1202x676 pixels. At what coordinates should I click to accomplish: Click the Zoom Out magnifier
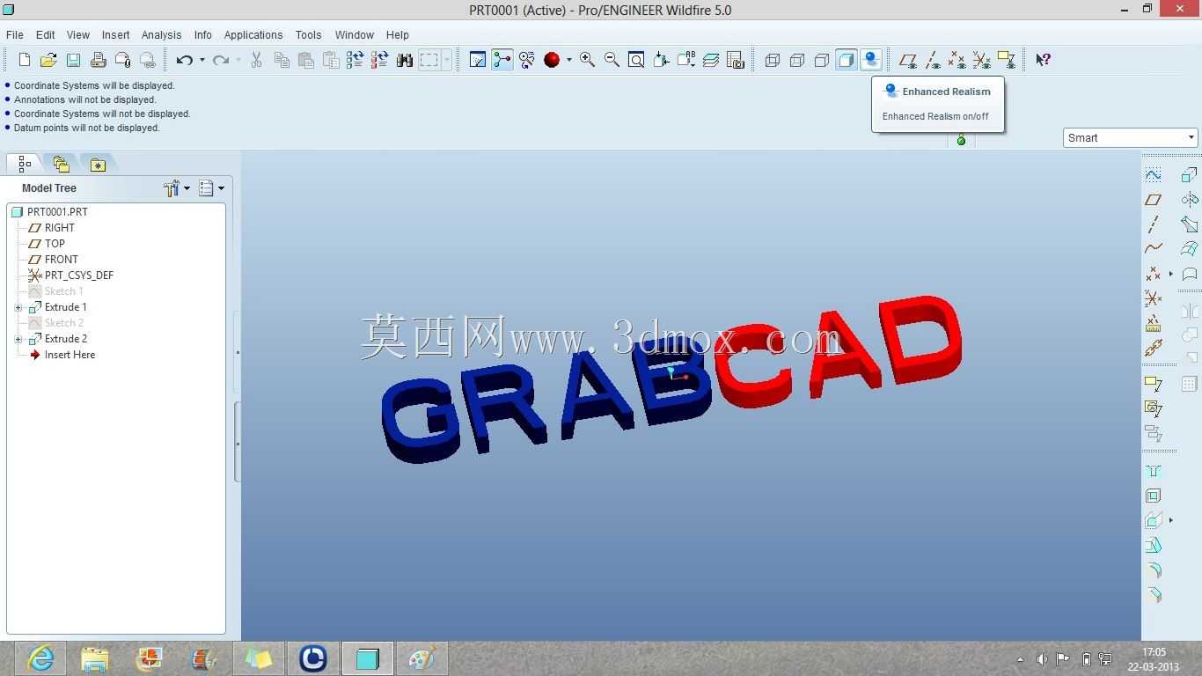click(x=612, y=60)
